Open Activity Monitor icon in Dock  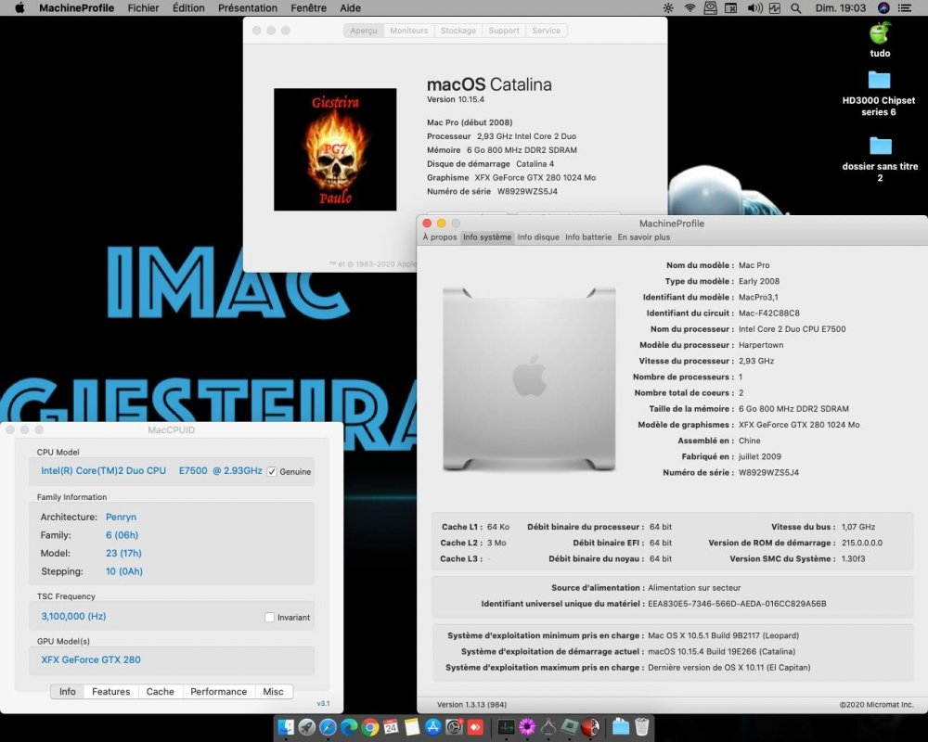[506, 727]
